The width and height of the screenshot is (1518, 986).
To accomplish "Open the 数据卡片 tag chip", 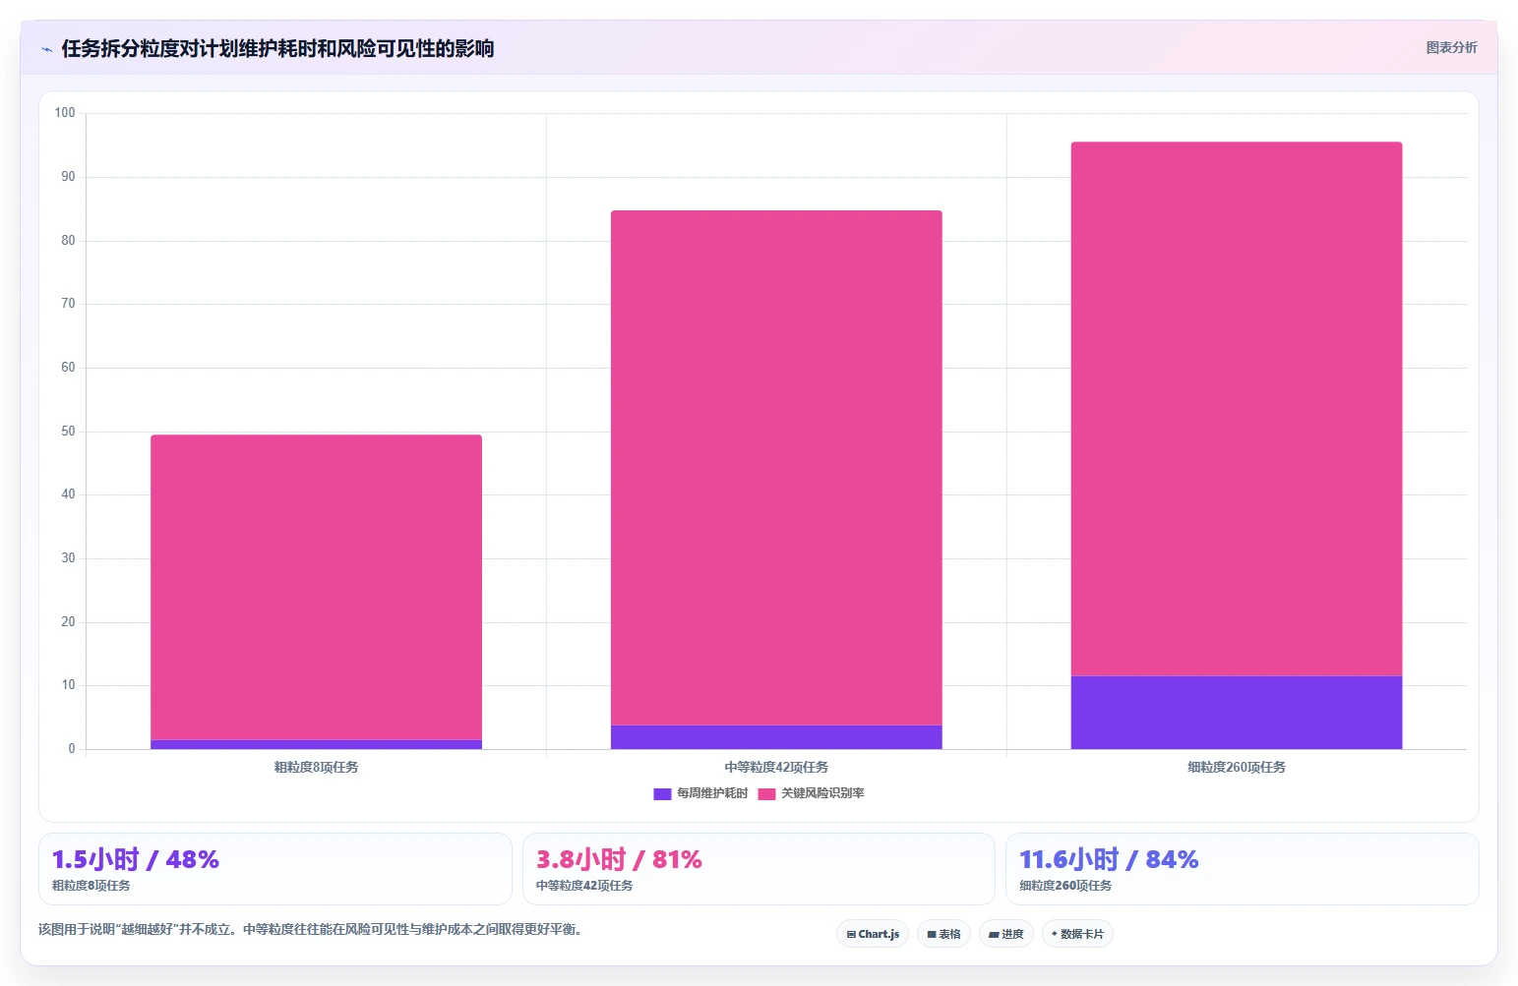I will click(1077, 934).
